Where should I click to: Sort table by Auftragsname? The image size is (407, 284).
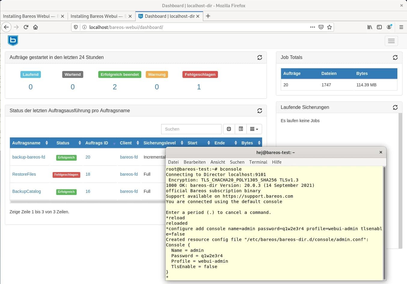click(x=30, y=143)
